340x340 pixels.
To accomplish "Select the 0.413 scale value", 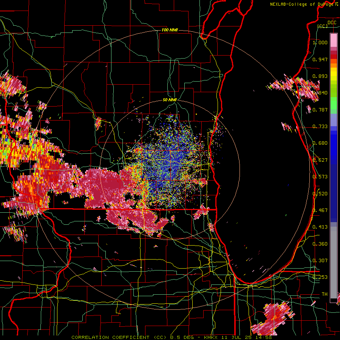I will pyautogui.click(x=320, y=227).
